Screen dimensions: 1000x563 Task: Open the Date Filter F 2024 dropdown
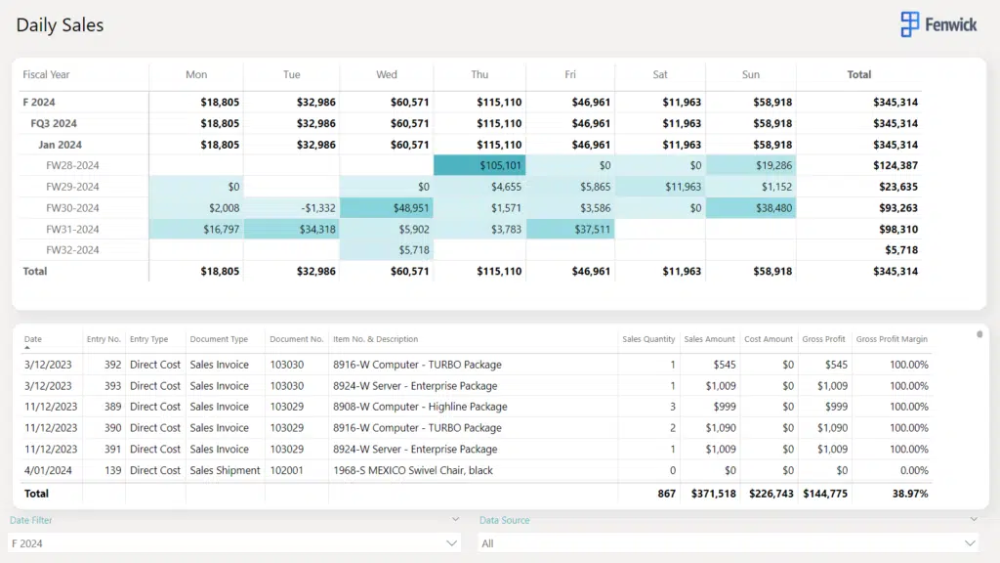pyautogui.click(x=451, y=543)
